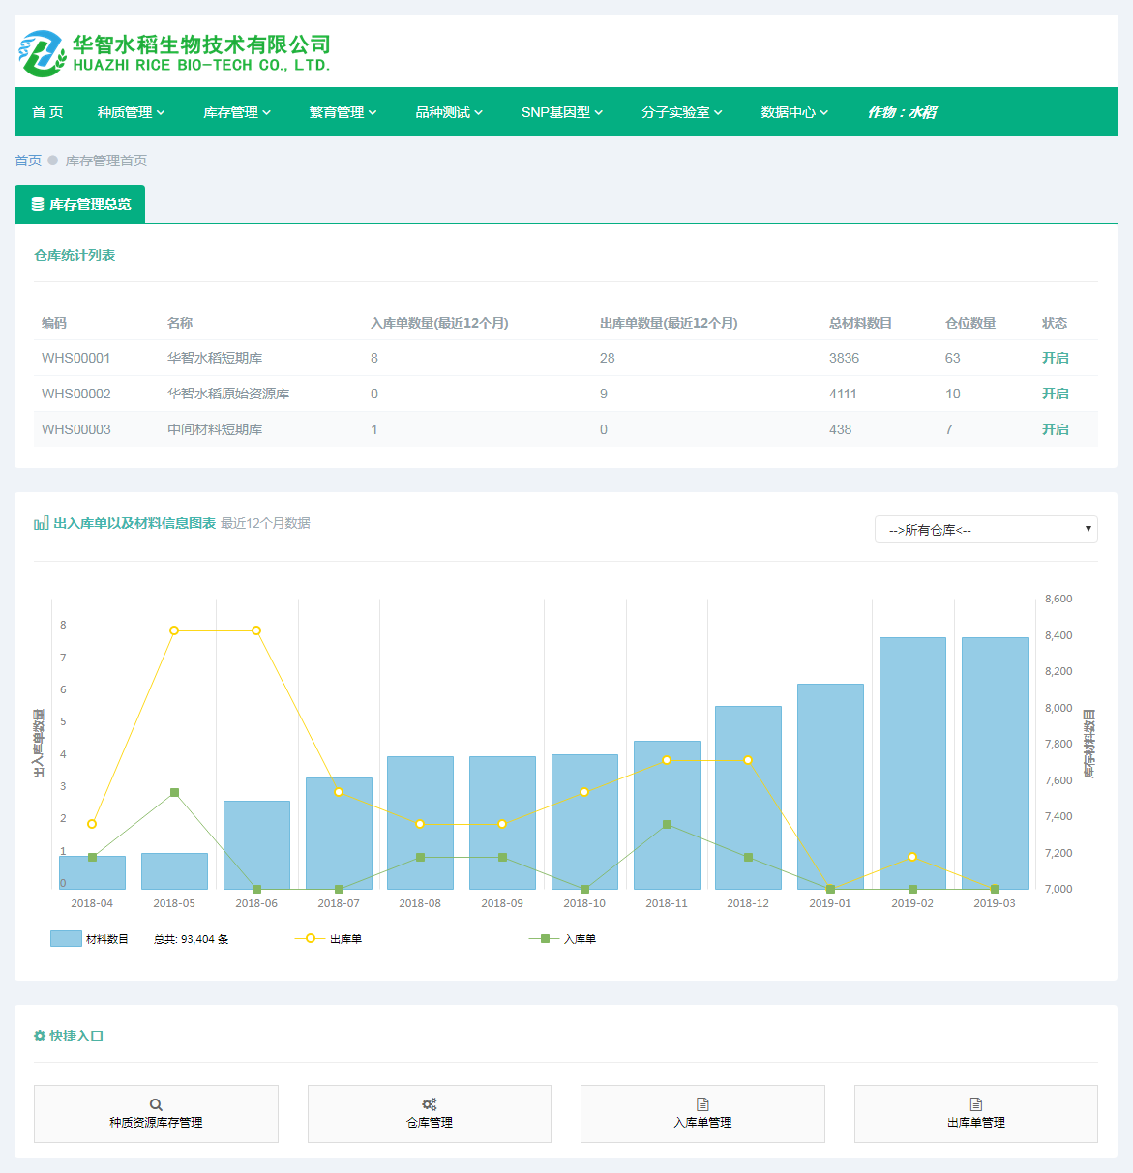Expand the SNP基因型 navigation menu
The width and height of the screenshot is (1133, 1173).
click(561, 112)
